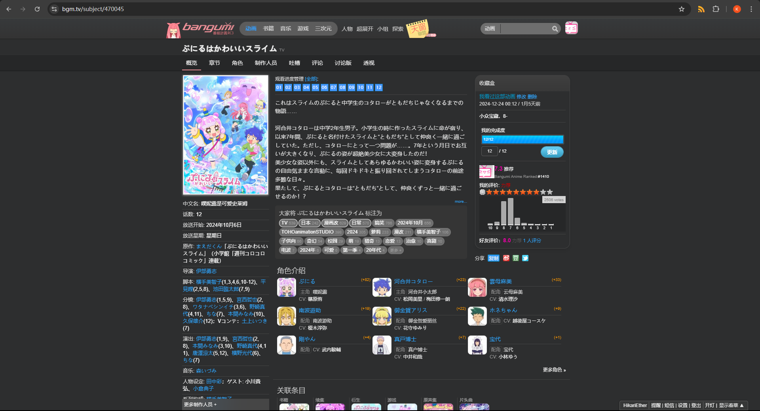The image size is (760, 411).
Task: Click the Bangumi logo mascot
Action: point(173,30)
